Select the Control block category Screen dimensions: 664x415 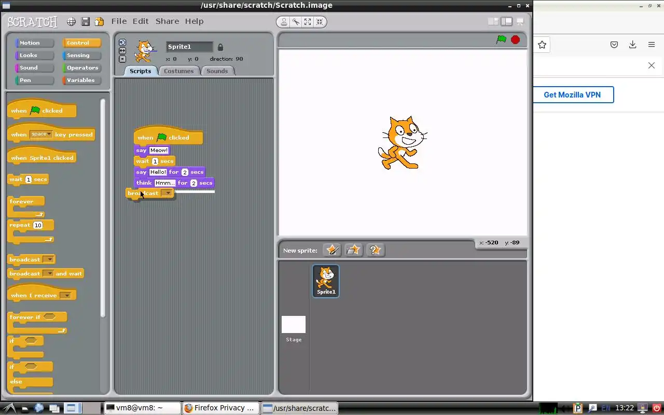81,43
